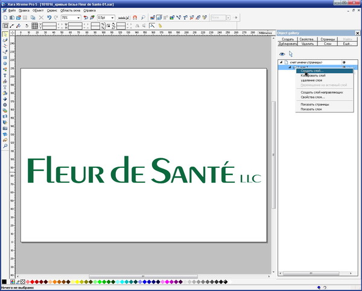Click the Свойства... gallery button
Viewport: 362px width, 291px height.
[x=308, y=39]
